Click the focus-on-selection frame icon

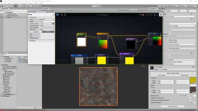pyautogui.click(x=151, y=15)
